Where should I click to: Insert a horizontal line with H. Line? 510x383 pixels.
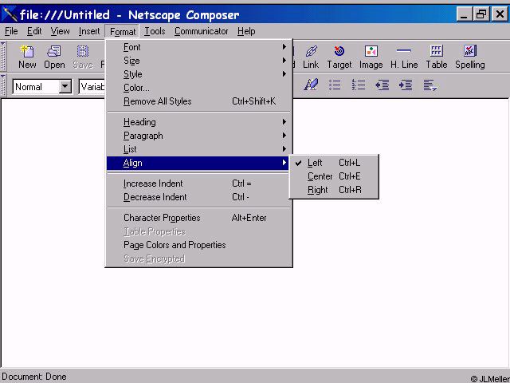[x=404, y=57]
